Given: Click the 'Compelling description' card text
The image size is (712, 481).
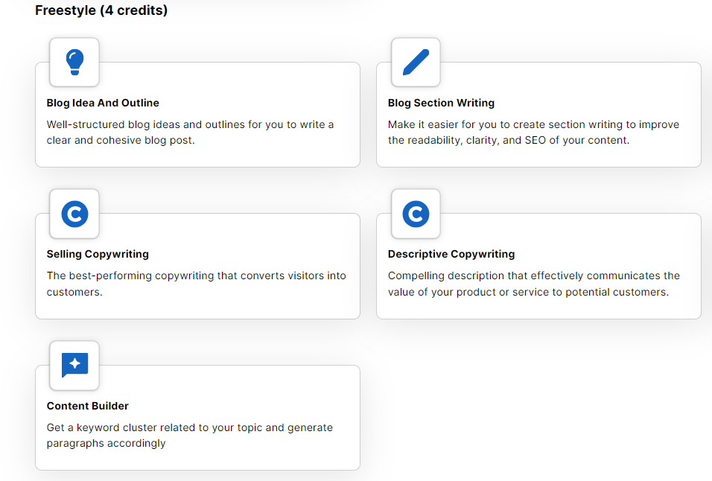Looking at the screenshot, I should pyautogui.click(x=533, y=284).
